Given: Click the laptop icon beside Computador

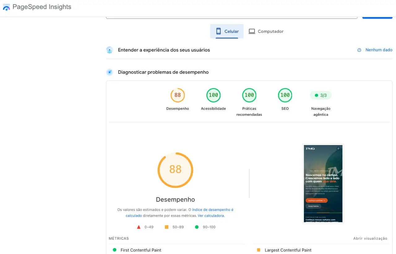Looking at the screenshot, I should tap(252, 31).
